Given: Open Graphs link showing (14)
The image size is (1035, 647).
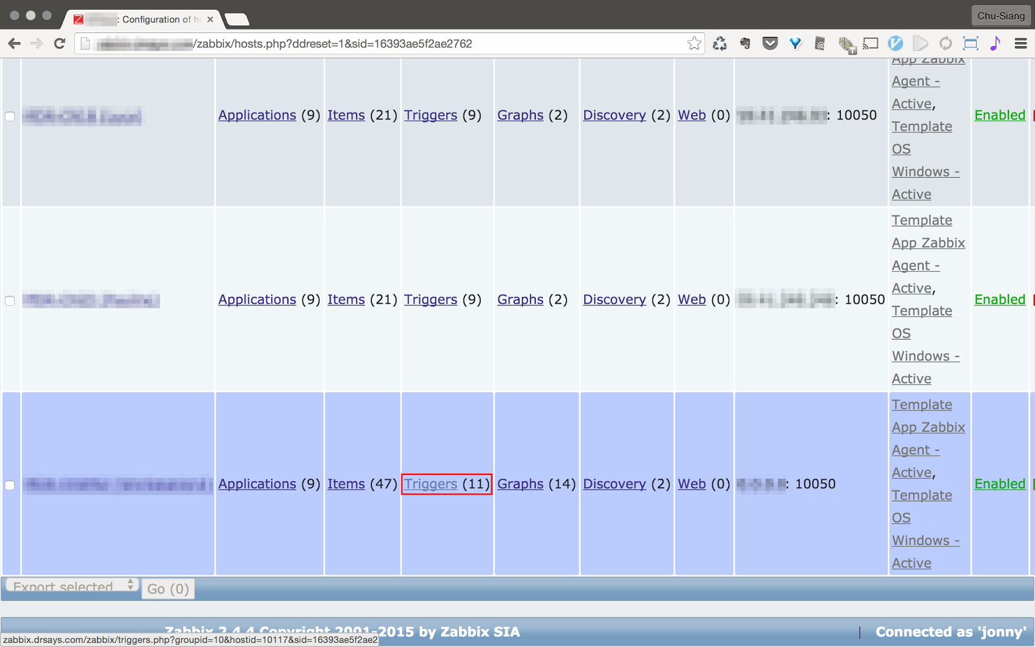Looking at the screenshot, I should (520, 484).
